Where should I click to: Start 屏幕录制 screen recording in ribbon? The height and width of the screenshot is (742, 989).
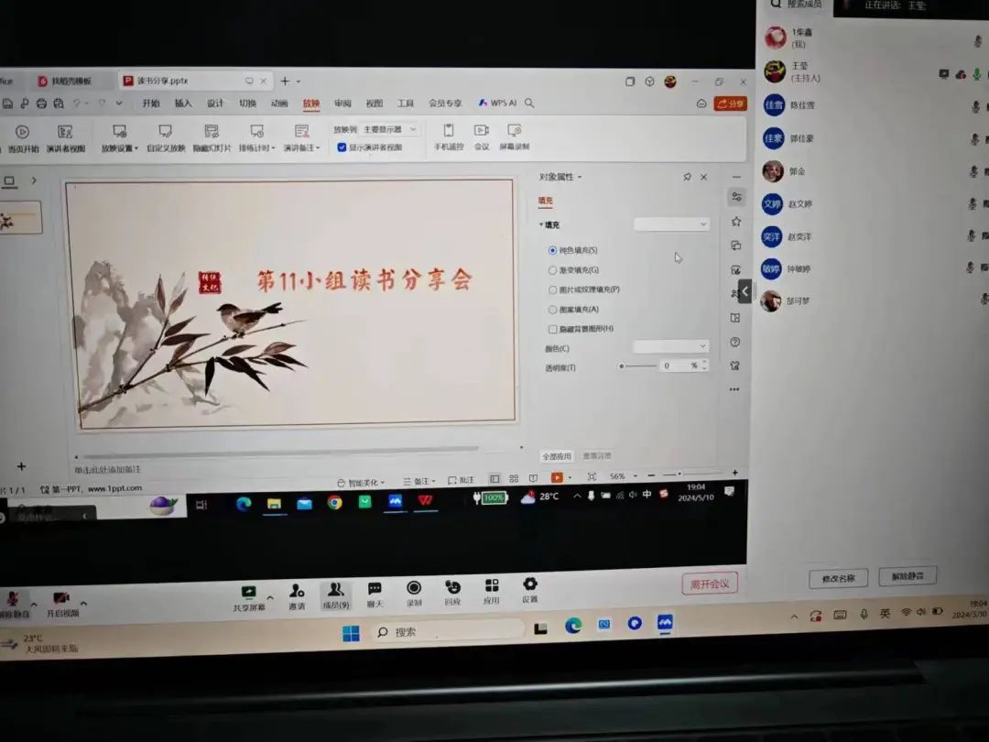click(x=514, y=131)
